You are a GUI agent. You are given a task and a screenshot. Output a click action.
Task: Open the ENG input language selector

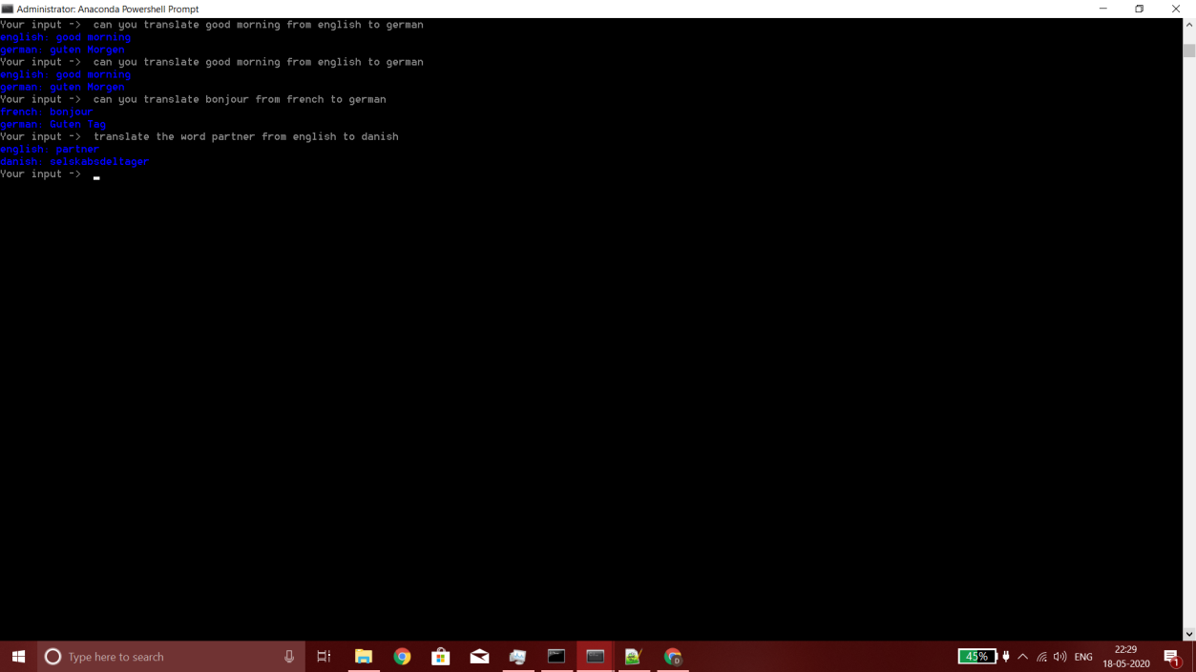(x=1083, y=657)
